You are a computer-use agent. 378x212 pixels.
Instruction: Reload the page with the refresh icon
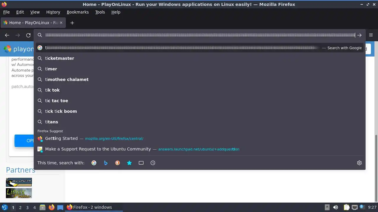click(28, 35)
